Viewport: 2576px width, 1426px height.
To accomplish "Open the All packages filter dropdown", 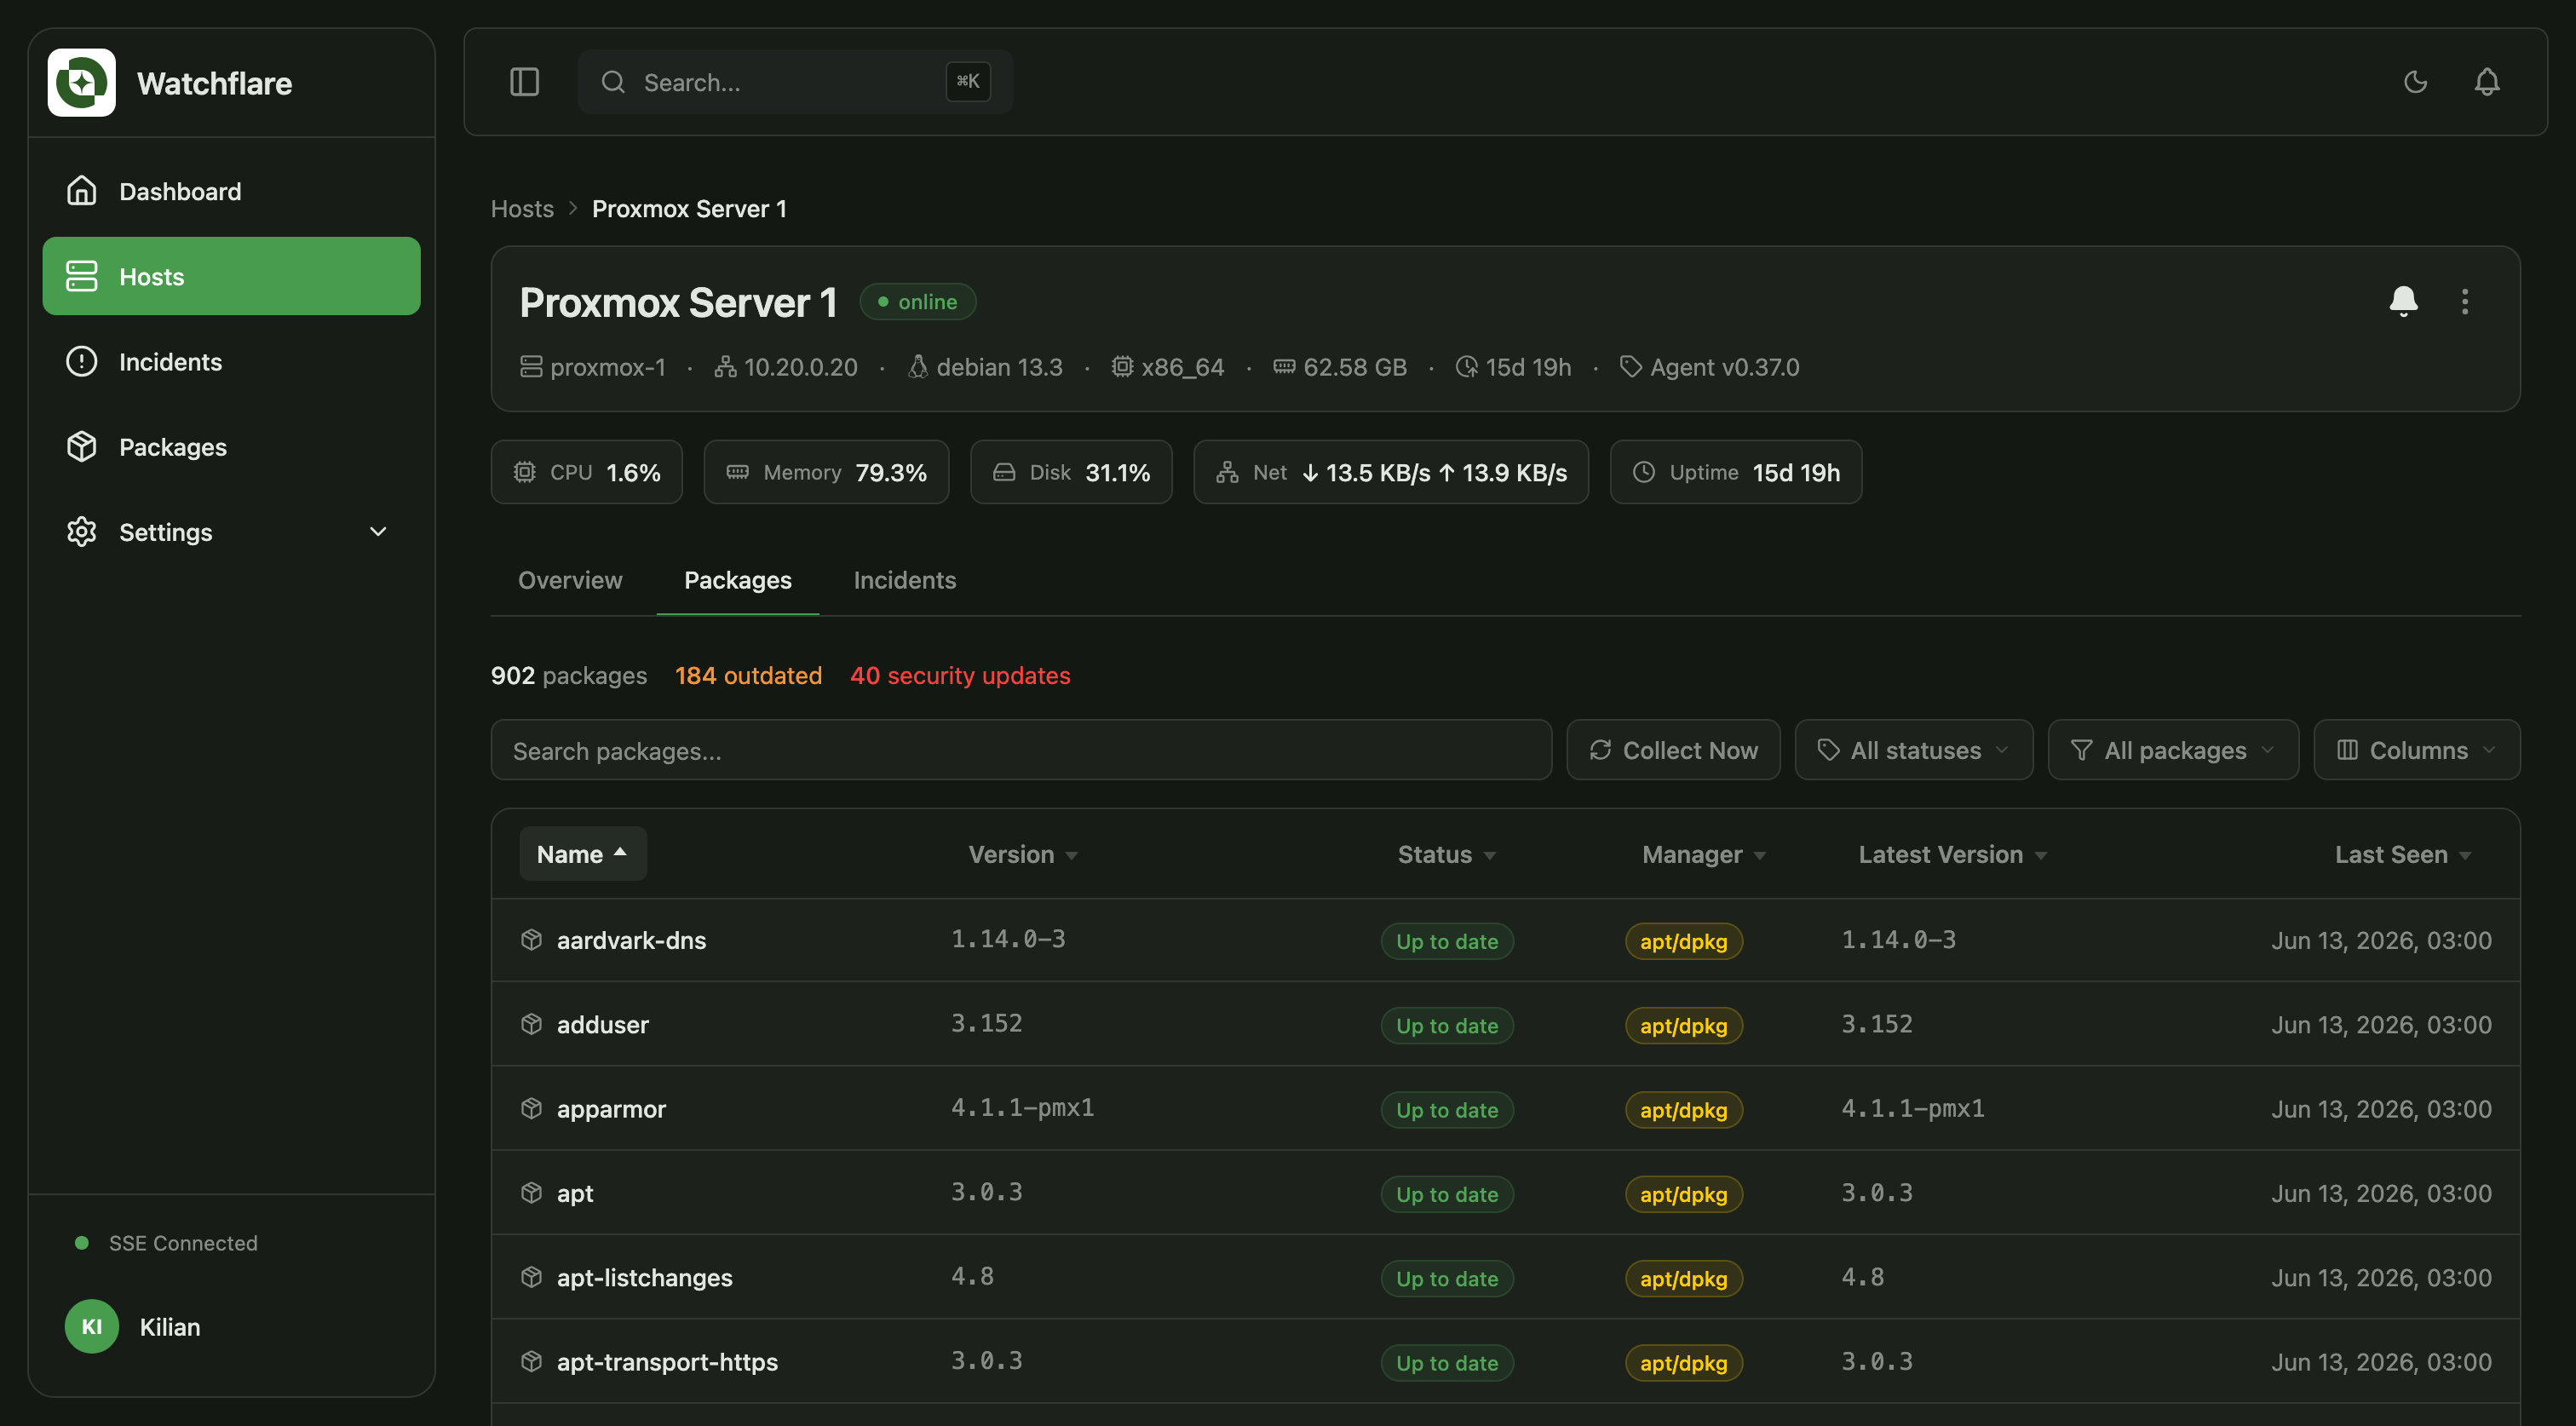I will [2173, 750].
